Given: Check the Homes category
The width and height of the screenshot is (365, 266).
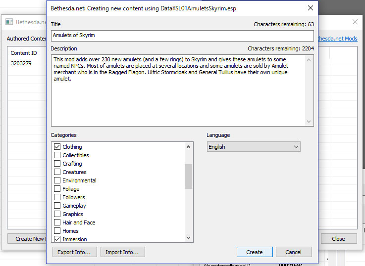Looking at the screenshot, I should [57, 231].
